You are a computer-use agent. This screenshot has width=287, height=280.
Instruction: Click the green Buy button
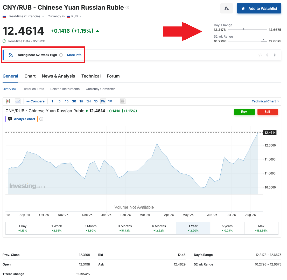pyautogui.click(x=244, y=112)
